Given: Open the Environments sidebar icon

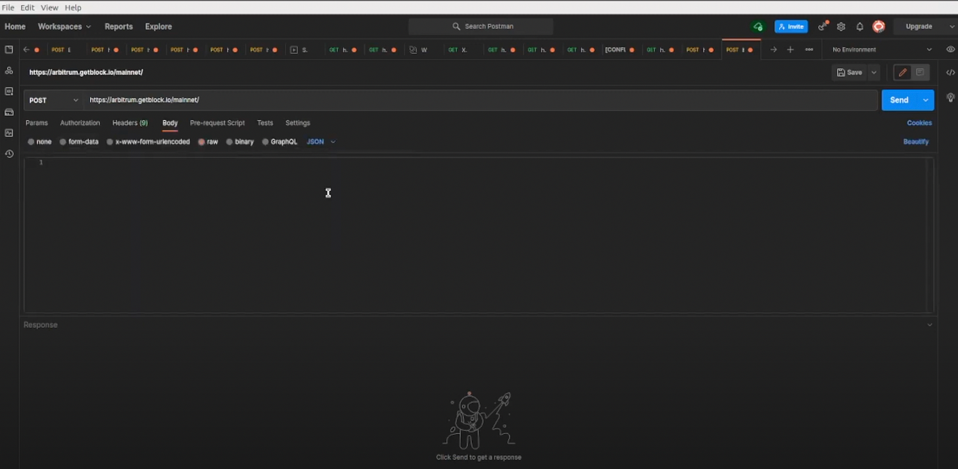Looking at the screenshot, I should tap(9, 92).
